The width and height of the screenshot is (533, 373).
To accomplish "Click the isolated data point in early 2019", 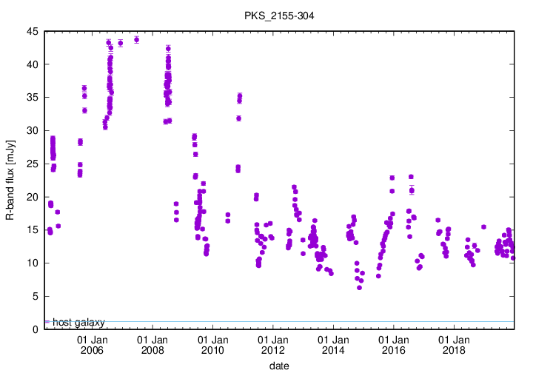I will pyautogui.click(x=483, y=227).
